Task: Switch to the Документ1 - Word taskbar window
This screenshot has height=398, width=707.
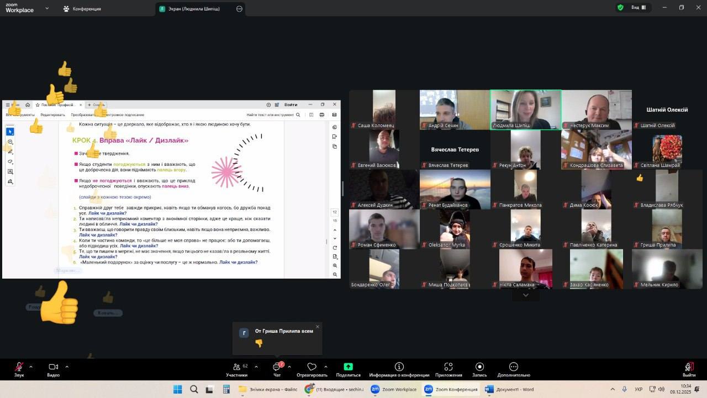Action: click(509, 389)
